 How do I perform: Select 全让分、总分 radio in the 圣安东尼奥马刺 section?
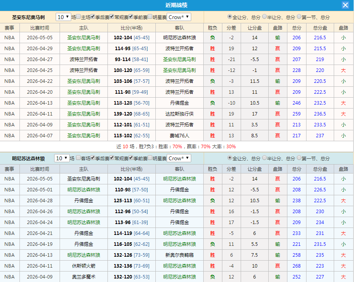point(230,16)
